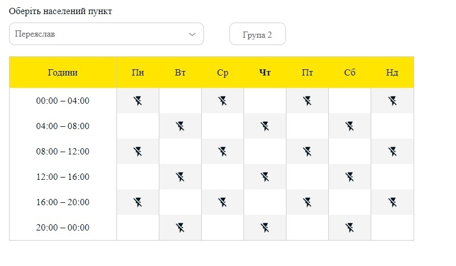Click Sunday 00:00 – 04:00 outage icon
The width and height of the screenshot is (456, 266).
coord(392,101)
